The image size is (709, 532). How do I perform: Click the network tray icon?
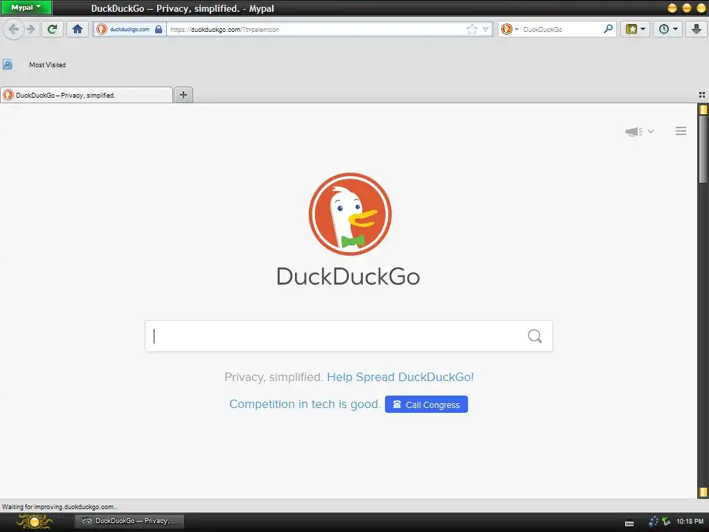(667, 522)
